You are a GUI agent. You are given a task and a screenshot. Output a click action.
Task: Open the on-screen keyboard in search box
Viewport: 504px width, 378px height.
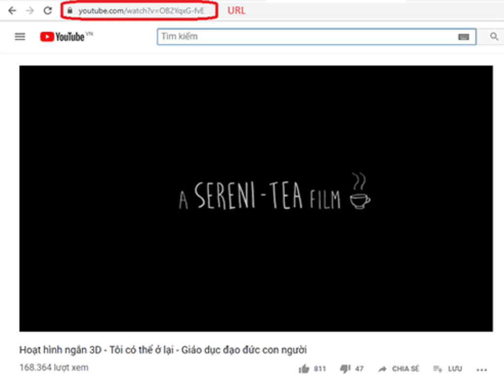(x=464, y=37)
